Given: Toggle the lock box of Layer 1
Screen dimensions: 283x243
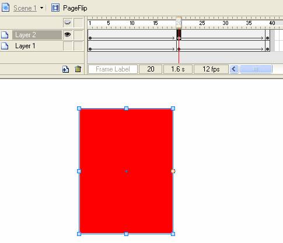Looking at the screenshot, I should click(x=78, y=46).
